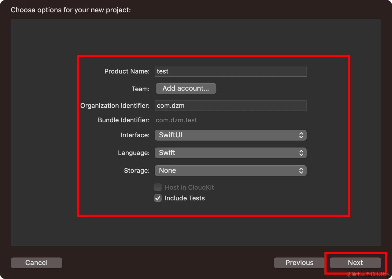Click the Add account... button
The image size is (392, 279).
click(186, 89)
